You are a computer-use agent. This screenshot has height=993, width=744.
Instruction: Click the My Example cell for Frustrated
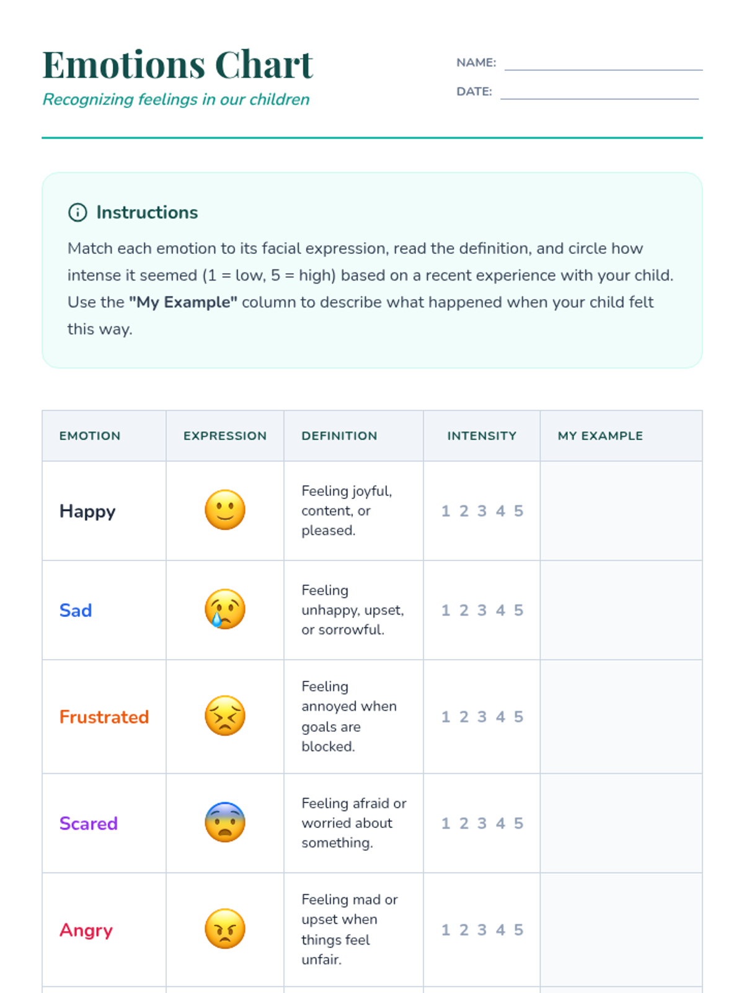tap(621, 717)
